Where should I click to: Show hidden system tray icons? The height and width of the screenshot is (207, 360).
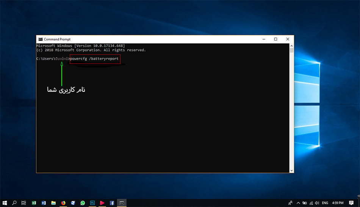click(x=298, y=203)
